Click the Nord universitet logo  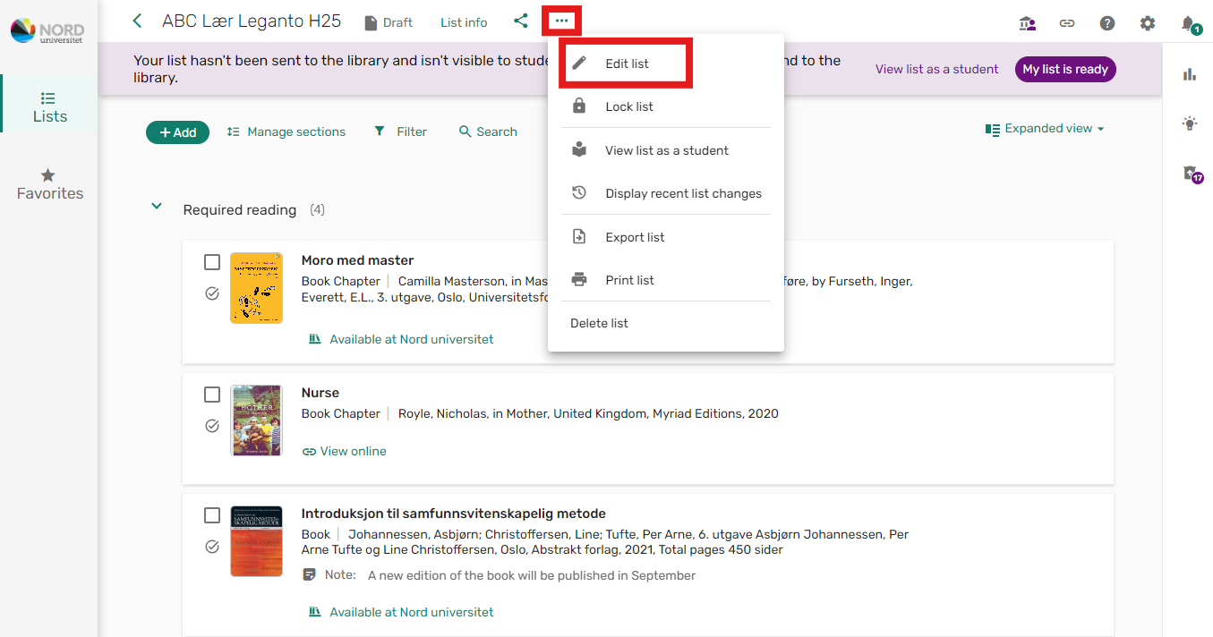tap(48, 32)
